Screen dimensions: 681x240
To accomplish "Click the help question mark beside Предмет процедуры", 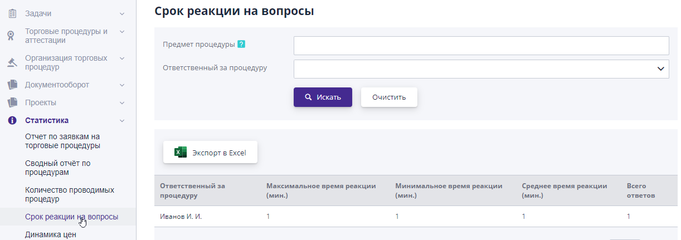I will tap(241, 45).
